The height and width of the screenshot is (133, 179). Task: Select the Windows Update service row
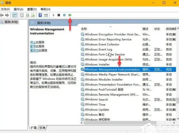coord(128,110)
